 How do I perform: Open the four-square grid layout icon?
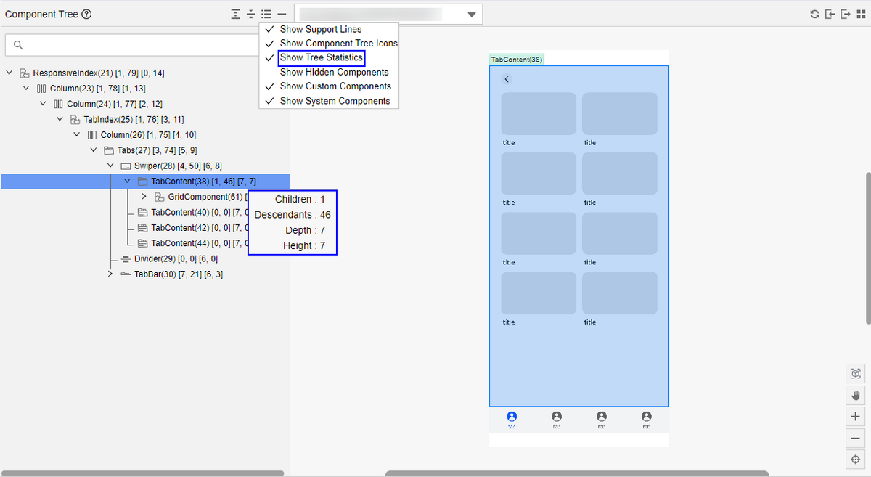tap(861, 15)
